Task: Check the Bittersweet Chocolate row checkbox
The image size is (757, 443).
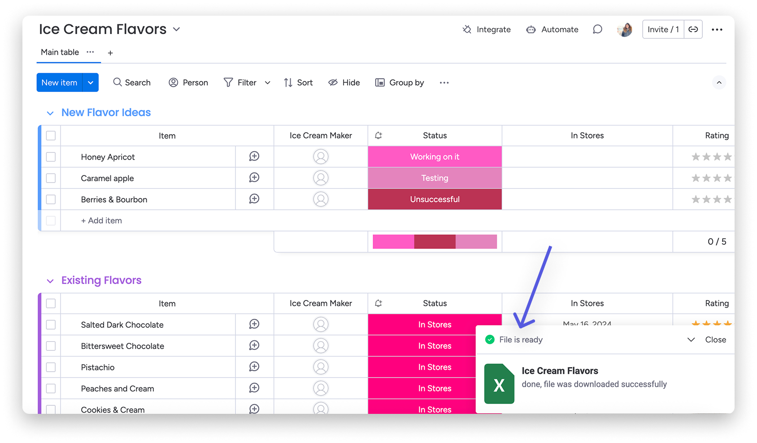Action: tap(51, 346)
